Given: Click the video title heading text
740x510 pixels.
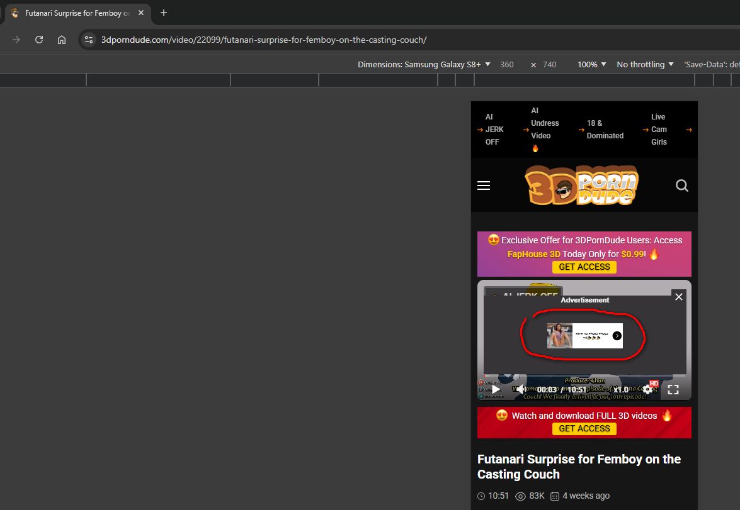Looking at the screenshot, I should [x=579, y=467].
